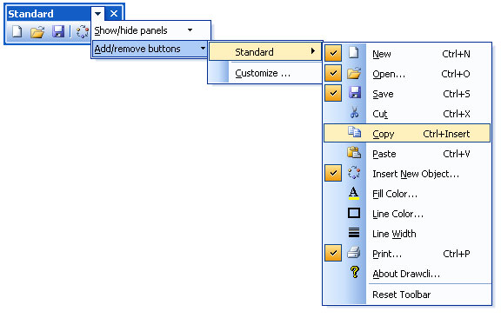
Task: Click the Ctrl+O shortcut text
Action: click(x=456, y=74)
